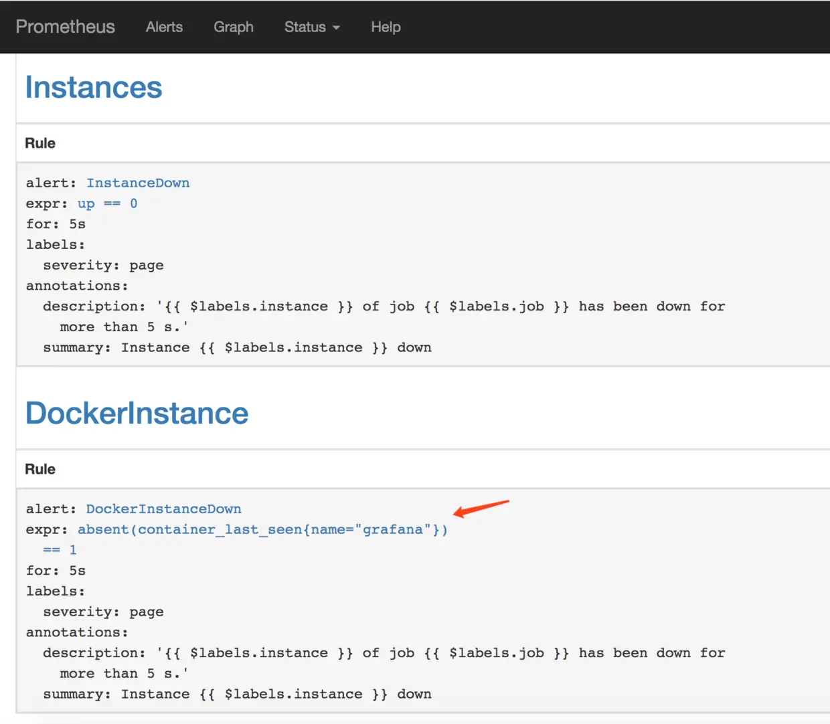The height and width of the screenshot is (724, 830).
Task: Open the DockerInstanceDown alert link
Action: (x=163, y=509)
